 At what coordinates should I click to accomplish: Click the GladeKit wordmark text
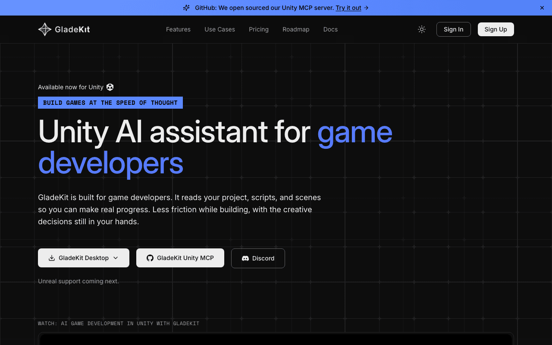(72, 29)
